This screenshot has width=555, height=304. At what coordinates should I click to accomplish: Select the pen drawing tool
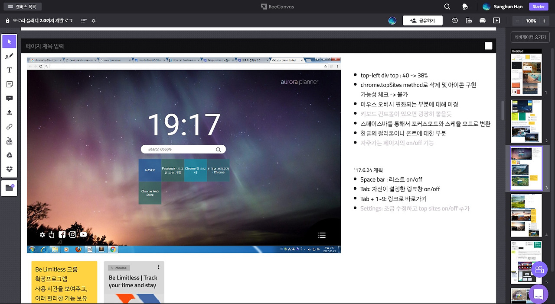pos(9,56)
